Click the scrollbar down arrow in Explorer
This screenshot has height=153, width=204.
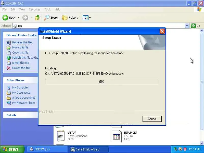pos(202,143)
